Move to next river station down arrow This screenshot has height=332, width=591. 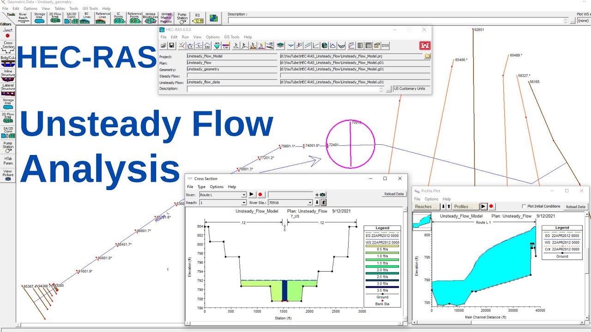[x=317, y=202]
